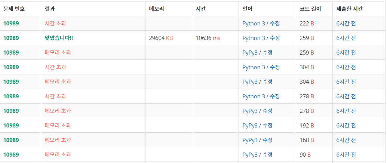The image size is (387, 163).
Task: Open problem 10989 in the 90 B row
Action: tap(11, 155)
